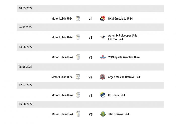Click Motor Lublin logo in 10.05.2022 match
Viewport: 176px width, 124px height.
78,18
